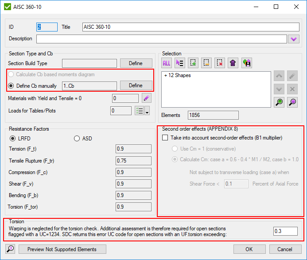Click the Shear Force percent field 0.1
This screenshot has width=307, height=260.
(x=236, y=184)
